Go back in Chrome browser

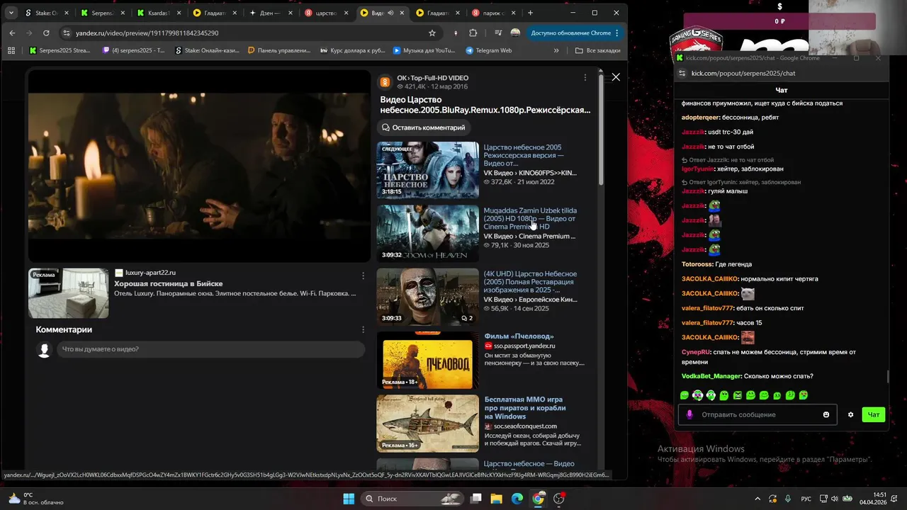pyautogui.click(x=12, y=33)
